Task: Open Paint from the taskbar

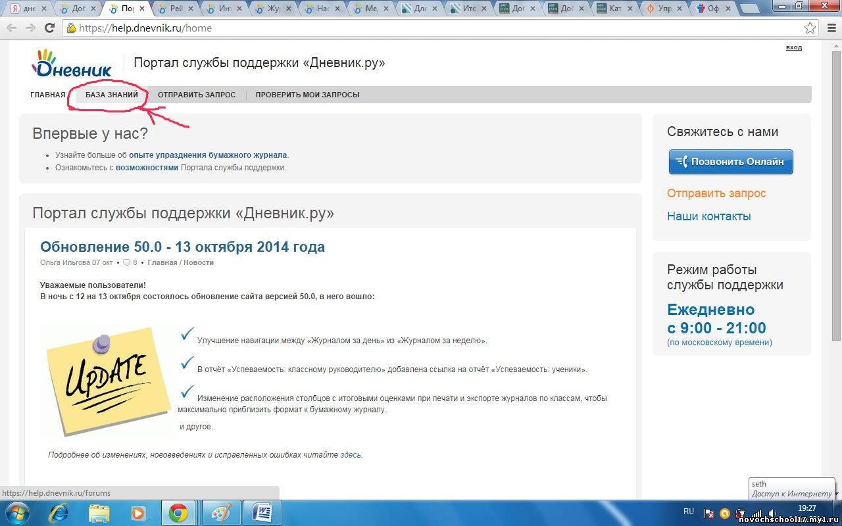Action: 220,512
